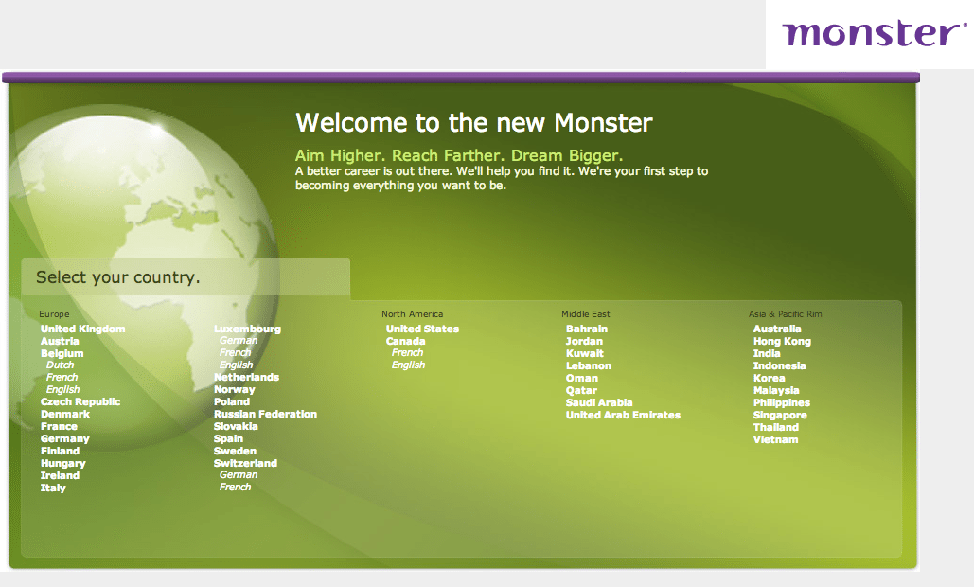Viewport: 974px width, 587px height.
Task: Select English under Canada
Action: coord(408,365)
